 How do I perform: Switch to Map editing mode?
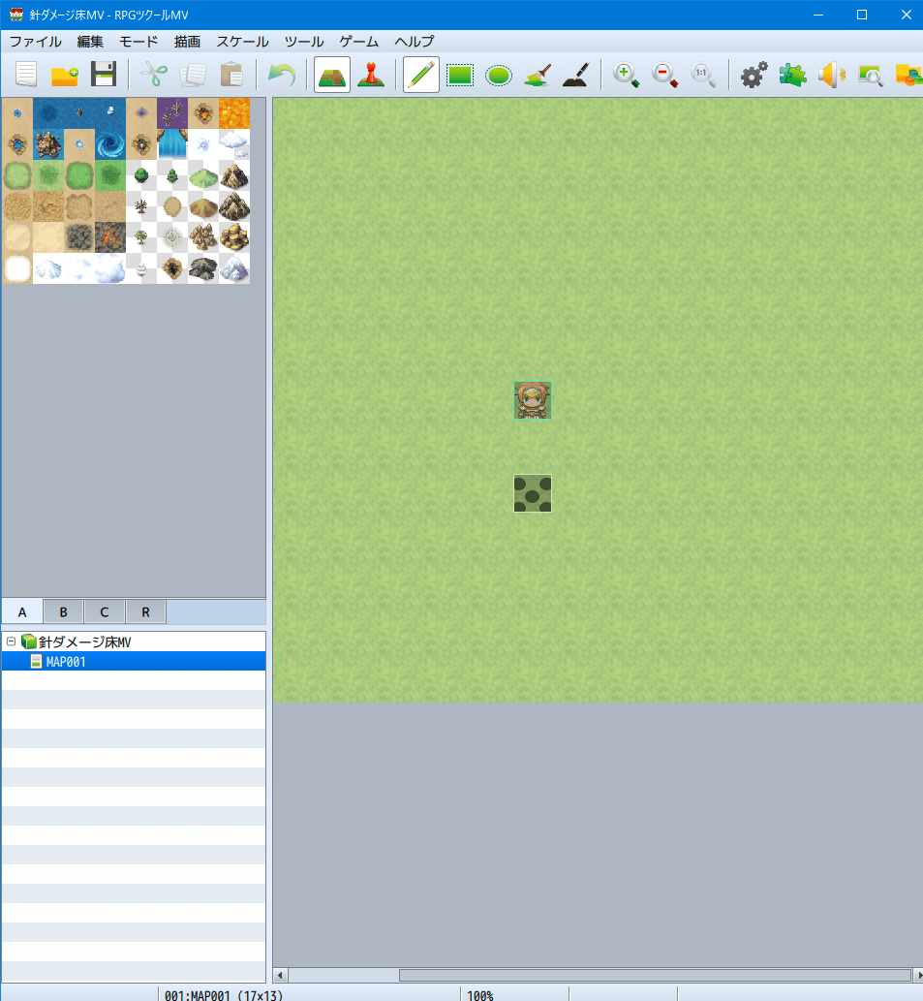coord(332,75)
